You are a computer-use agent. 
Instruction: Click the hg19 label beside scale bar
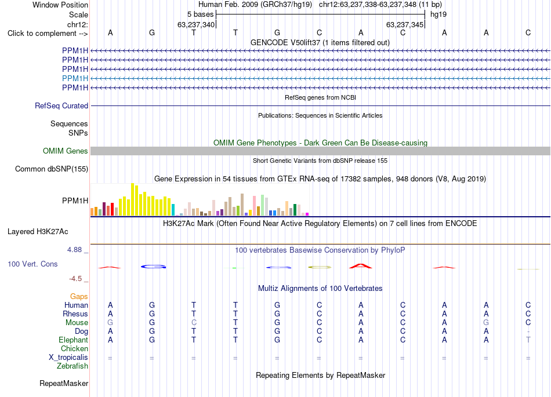[x=438, y=14]
